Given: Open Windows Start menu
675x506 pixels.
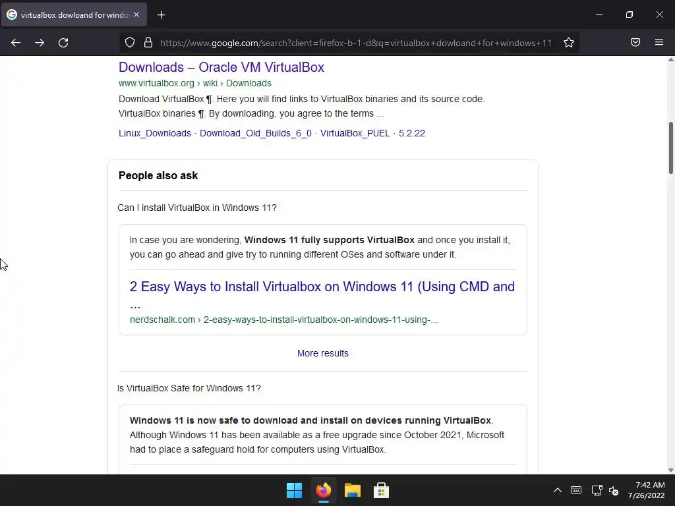Looking at the screenshot, I should [295, 490].
